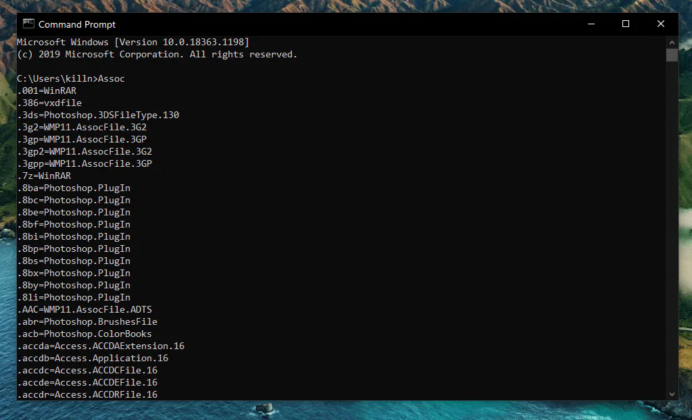Image resolution: width=692 pixels, height=420 pixels.
Task: Click the C:\Users\killn>Assoc prompt line
Action: [70, 78]
